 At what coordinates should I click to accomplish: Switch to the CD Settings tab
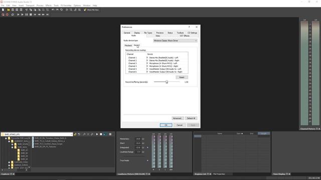(x=192, y=33)
